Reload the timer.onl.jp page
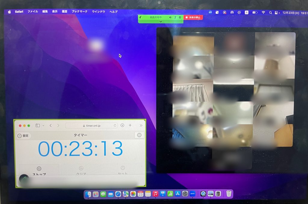Viewport: 308px width, 204px height. click(115, 126)
